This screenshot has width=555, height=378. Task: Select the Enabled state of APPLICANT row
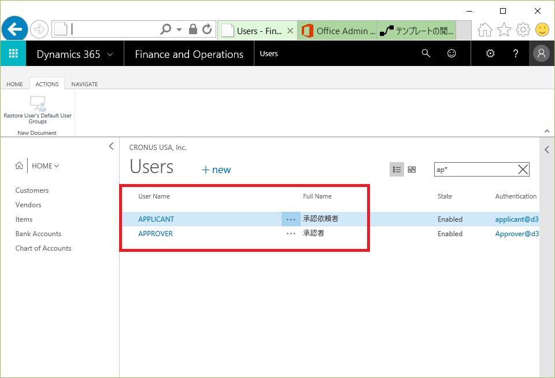click(x=450, y=219)
